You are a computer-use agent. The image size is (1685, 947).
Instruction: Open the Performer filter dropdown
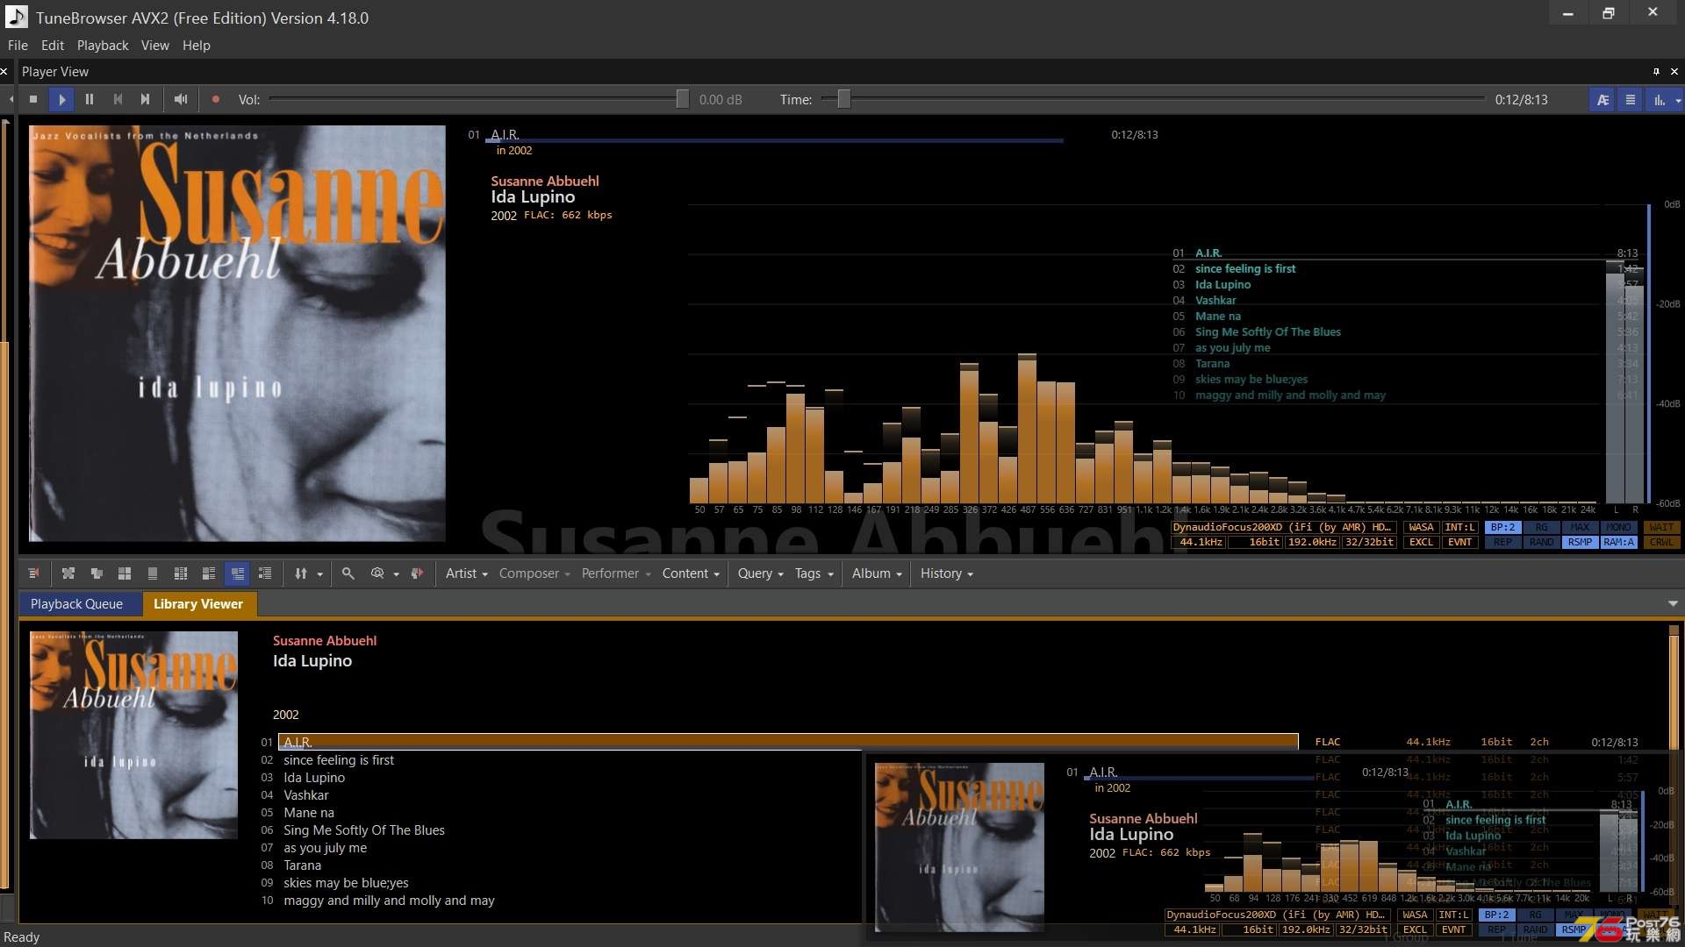click(x=616, y=573)
